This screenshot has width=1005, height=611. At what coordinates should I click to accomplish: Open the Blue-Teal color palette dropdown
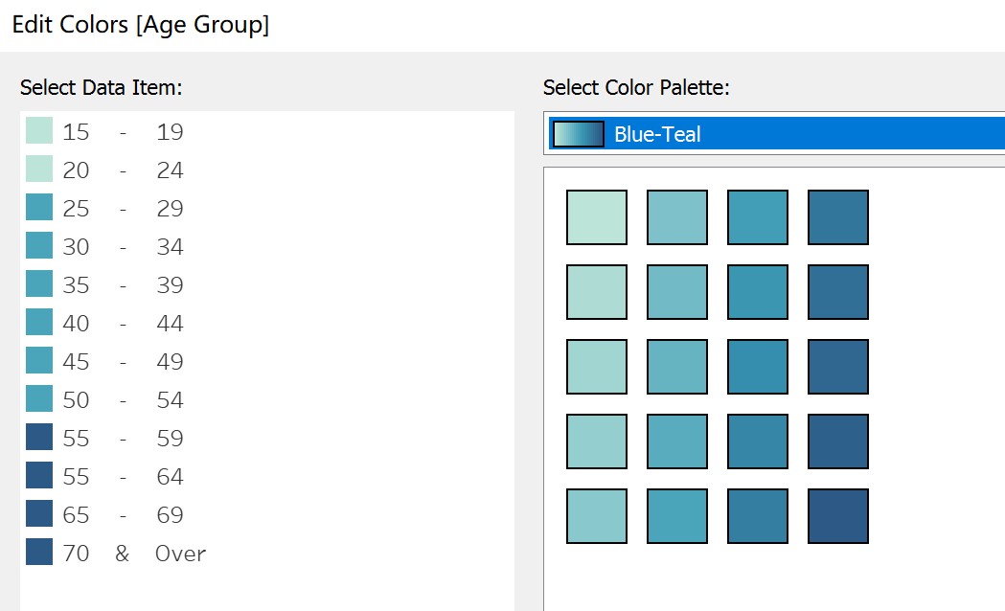(776, 134)
